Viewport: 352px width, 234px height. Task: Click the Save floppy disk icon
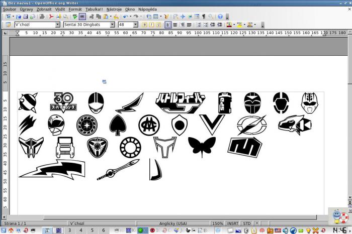26,17
